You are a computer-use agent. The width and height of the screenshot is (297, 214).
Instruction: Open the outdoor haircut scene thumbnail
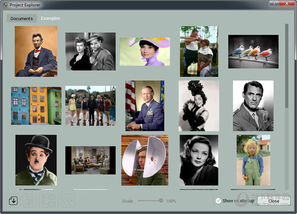(199, 52)
